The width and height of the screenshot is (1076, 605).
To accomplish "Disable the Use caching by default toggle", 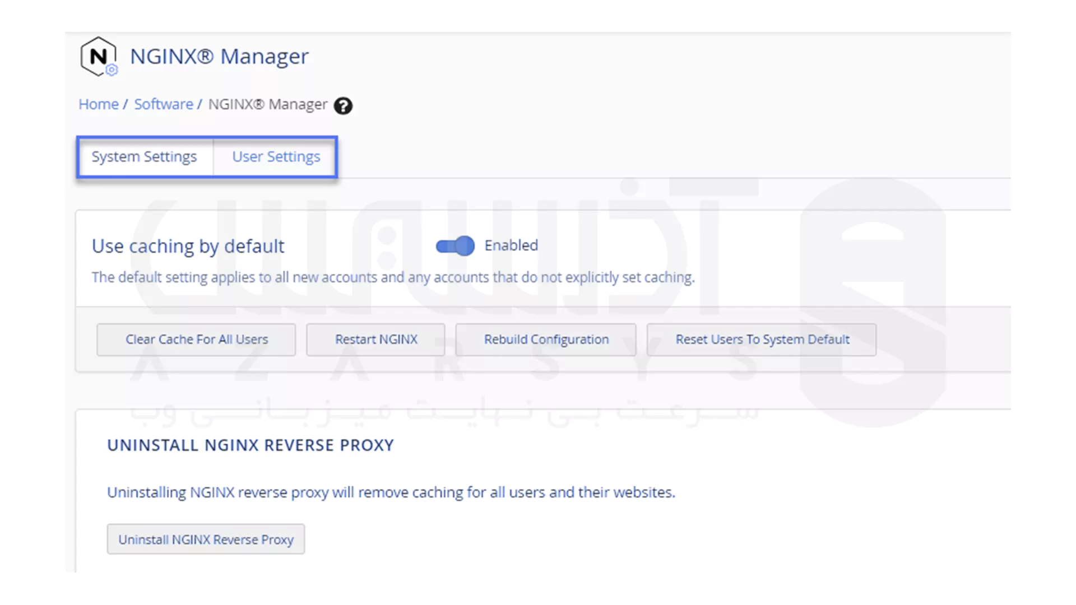I will click(455, 246).
